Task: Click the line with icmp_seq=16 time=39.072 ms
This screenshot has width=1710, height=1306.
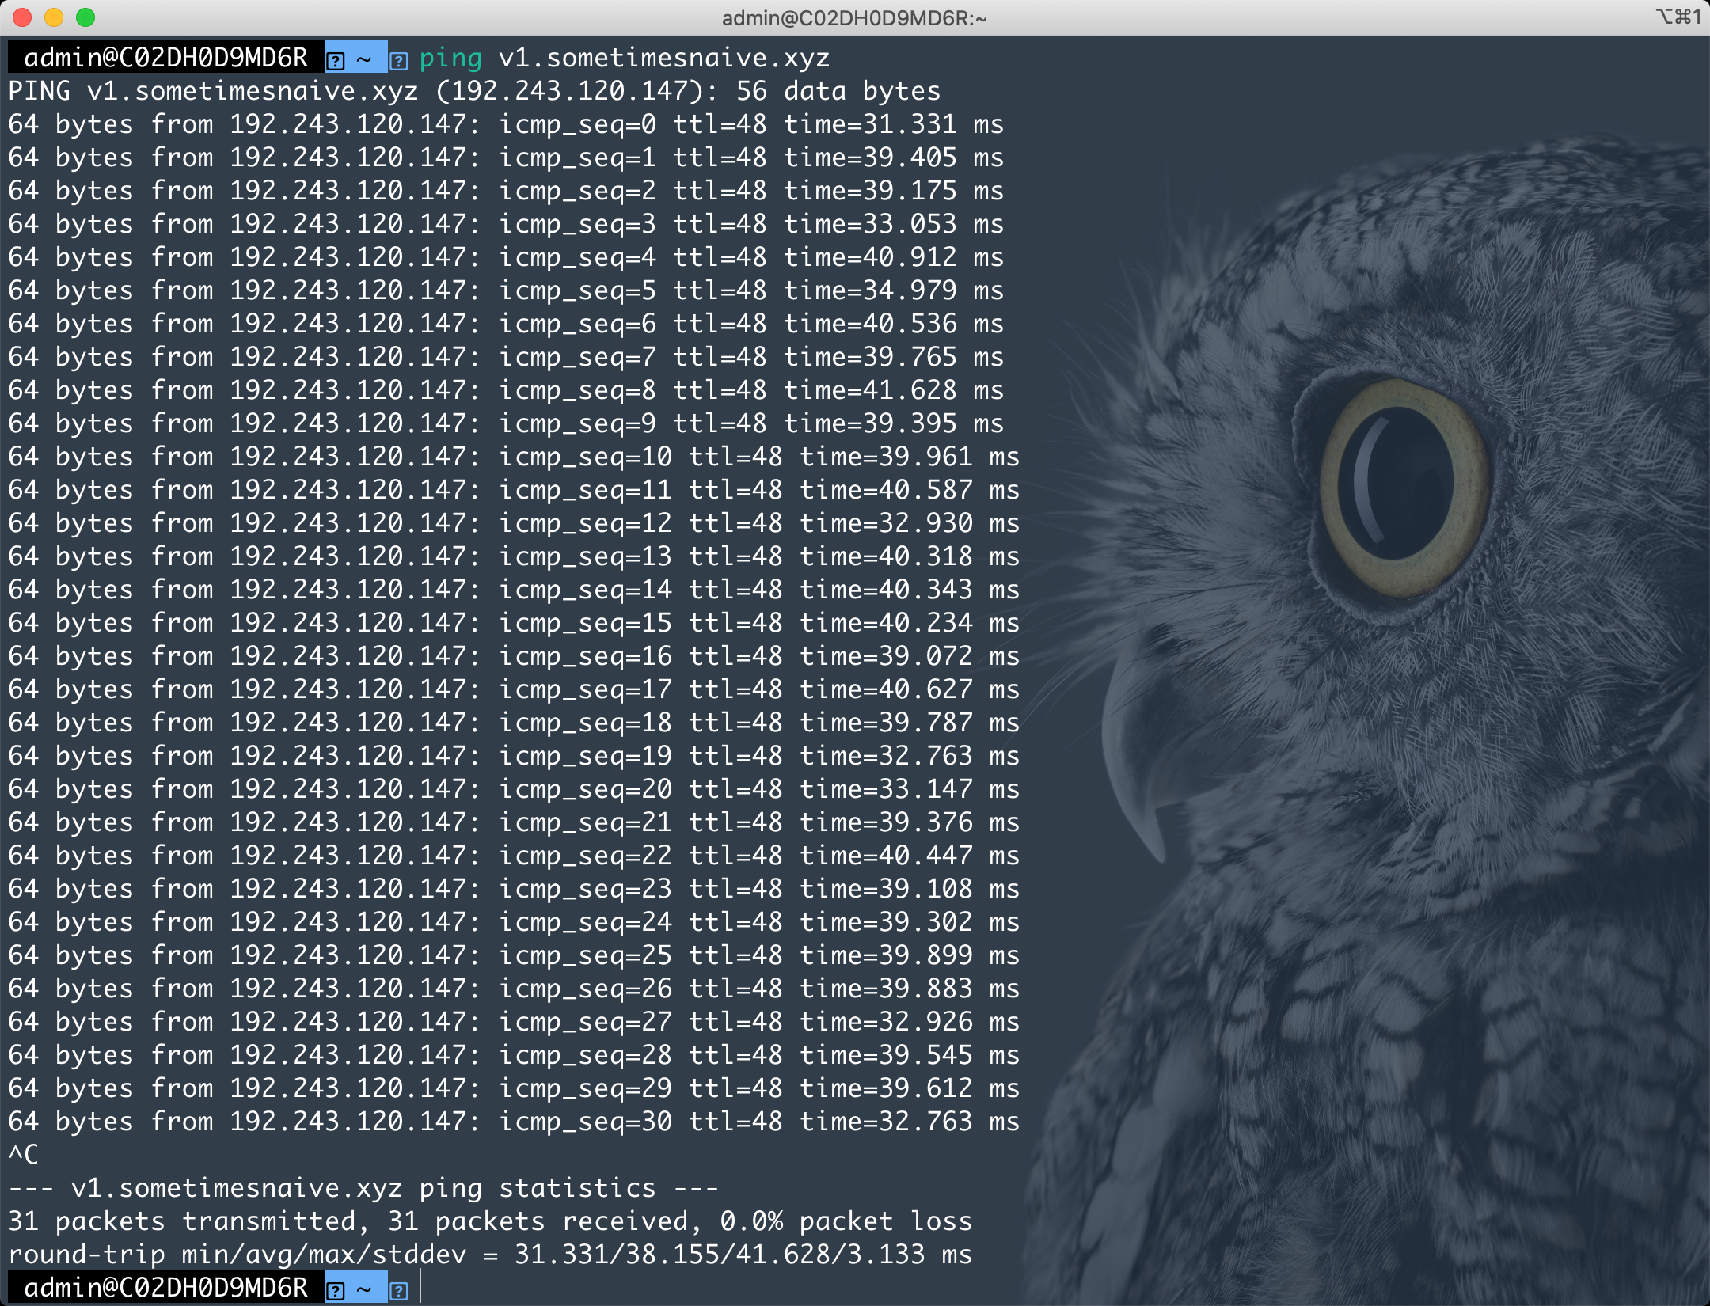Action: point(514,656)
